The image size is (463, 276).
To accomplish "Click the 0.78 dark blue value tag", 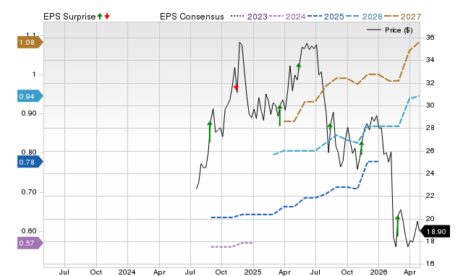I will [x=30, y=162].
